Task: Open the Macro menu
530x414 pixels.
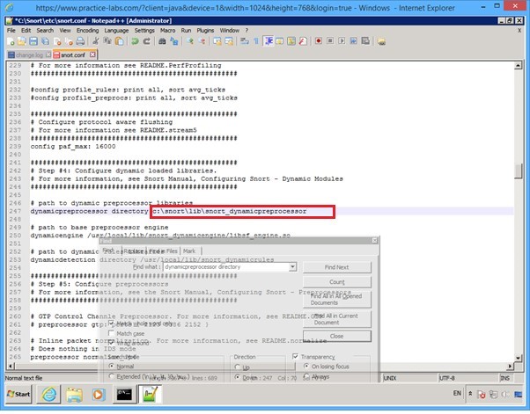Action: click(x=167, y=31)
